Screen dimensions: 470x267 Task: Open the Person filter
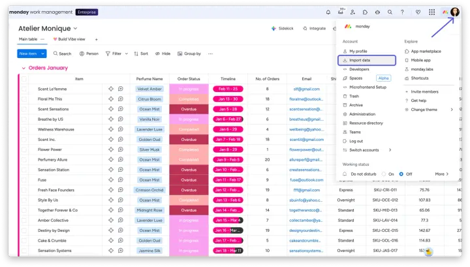click(89, 54)
